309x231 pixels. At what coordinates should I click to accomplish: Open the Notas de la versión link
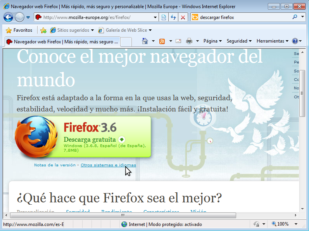click(x=55, y=165)
